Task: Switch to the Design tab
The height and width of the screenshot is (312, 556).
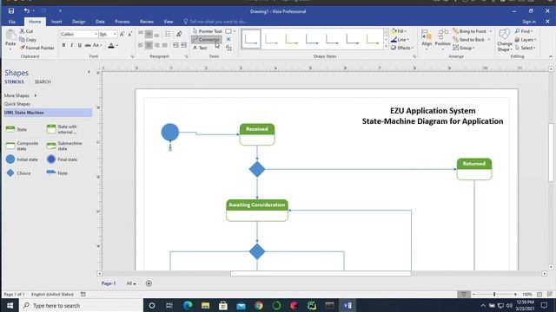Action: pos(79,22)
